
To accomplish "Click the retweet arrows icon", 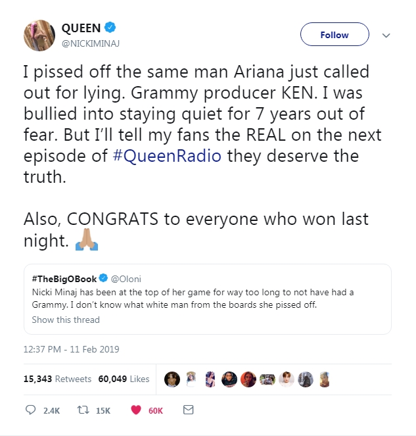I will [x=82, y=410].
